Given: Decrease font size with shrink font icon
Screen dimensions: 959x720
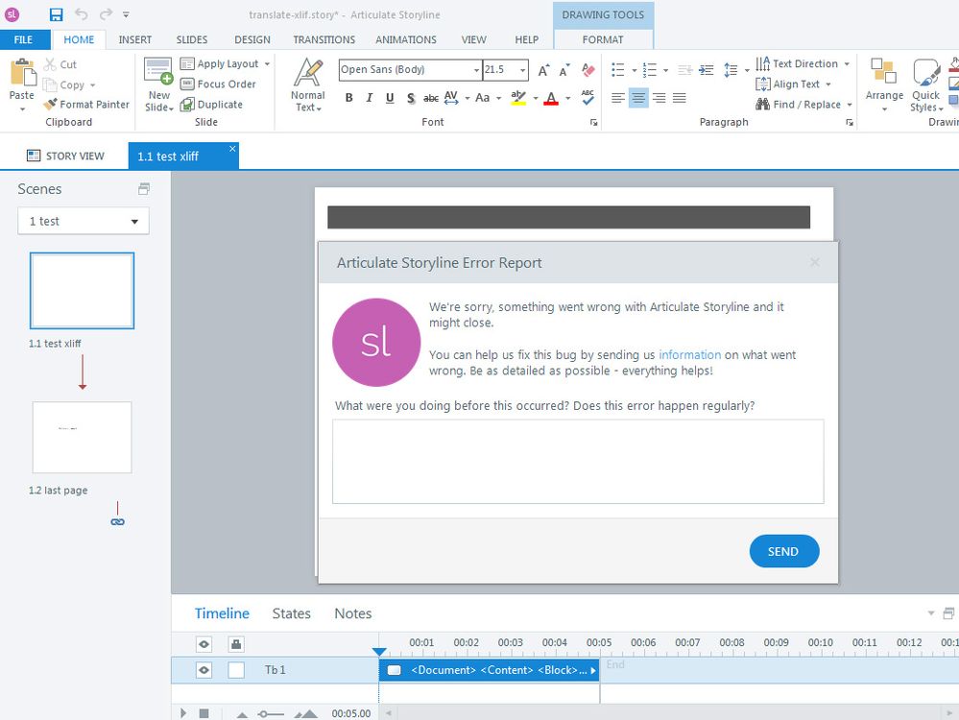Looking at the screenshot, I should coord(563,70).
